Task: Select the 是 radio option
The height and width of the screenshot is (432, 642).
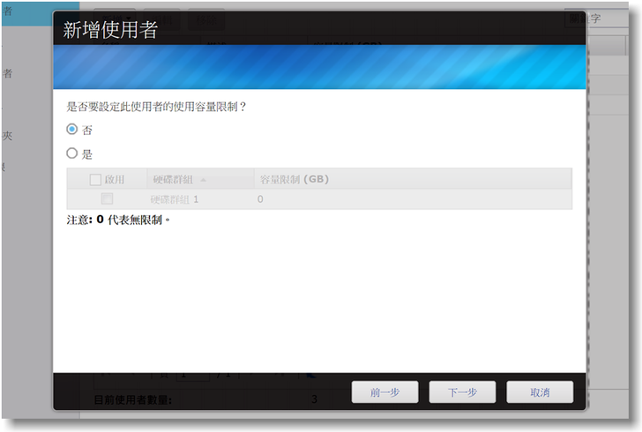Action: (x=72, y=153)
